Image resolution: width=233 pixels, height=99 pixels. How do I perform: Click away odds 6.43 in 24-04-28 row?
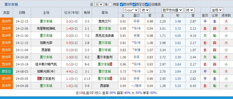[x=193, y=86]
